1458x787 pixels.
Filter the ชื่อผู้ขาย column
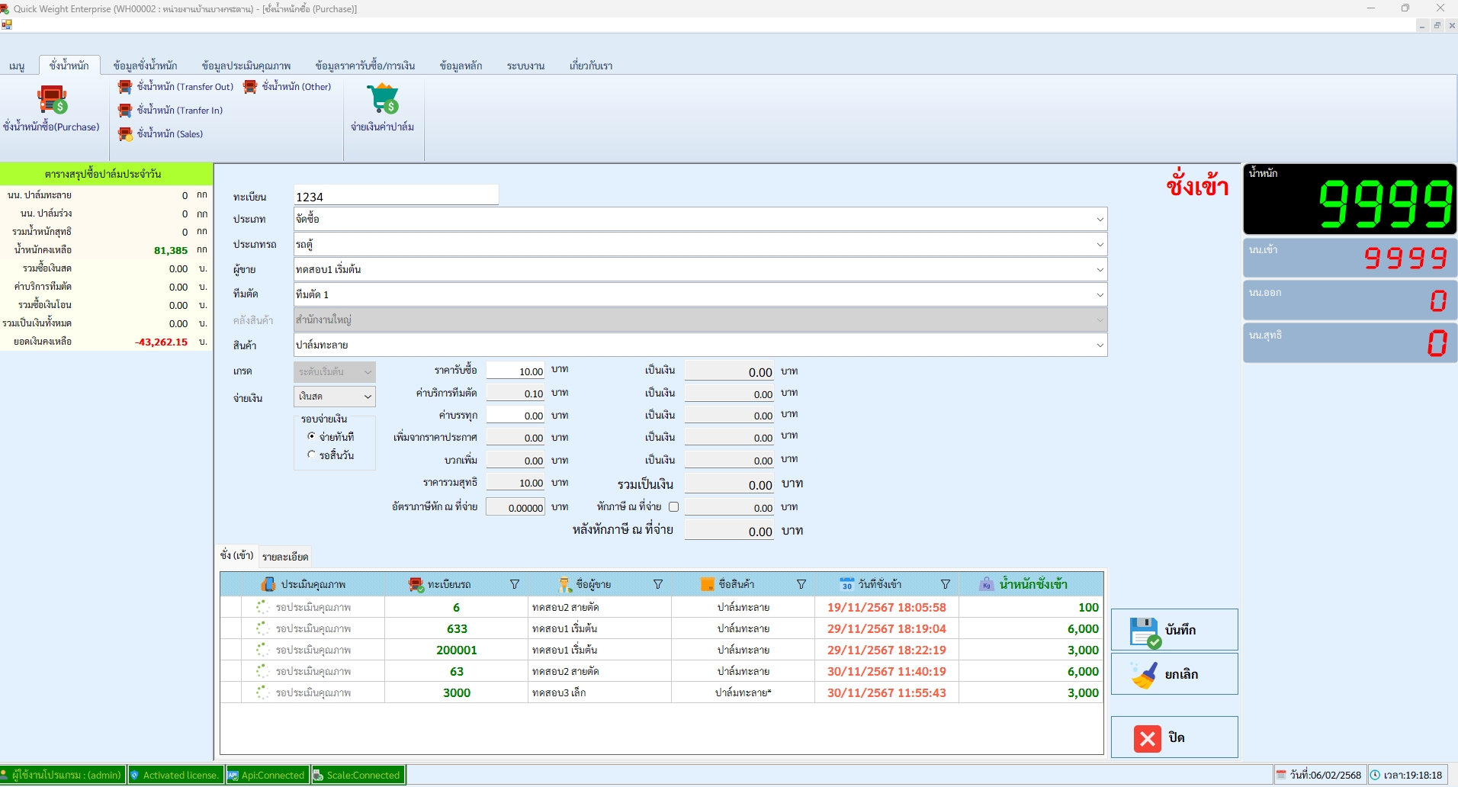click(x=658, y=584)
